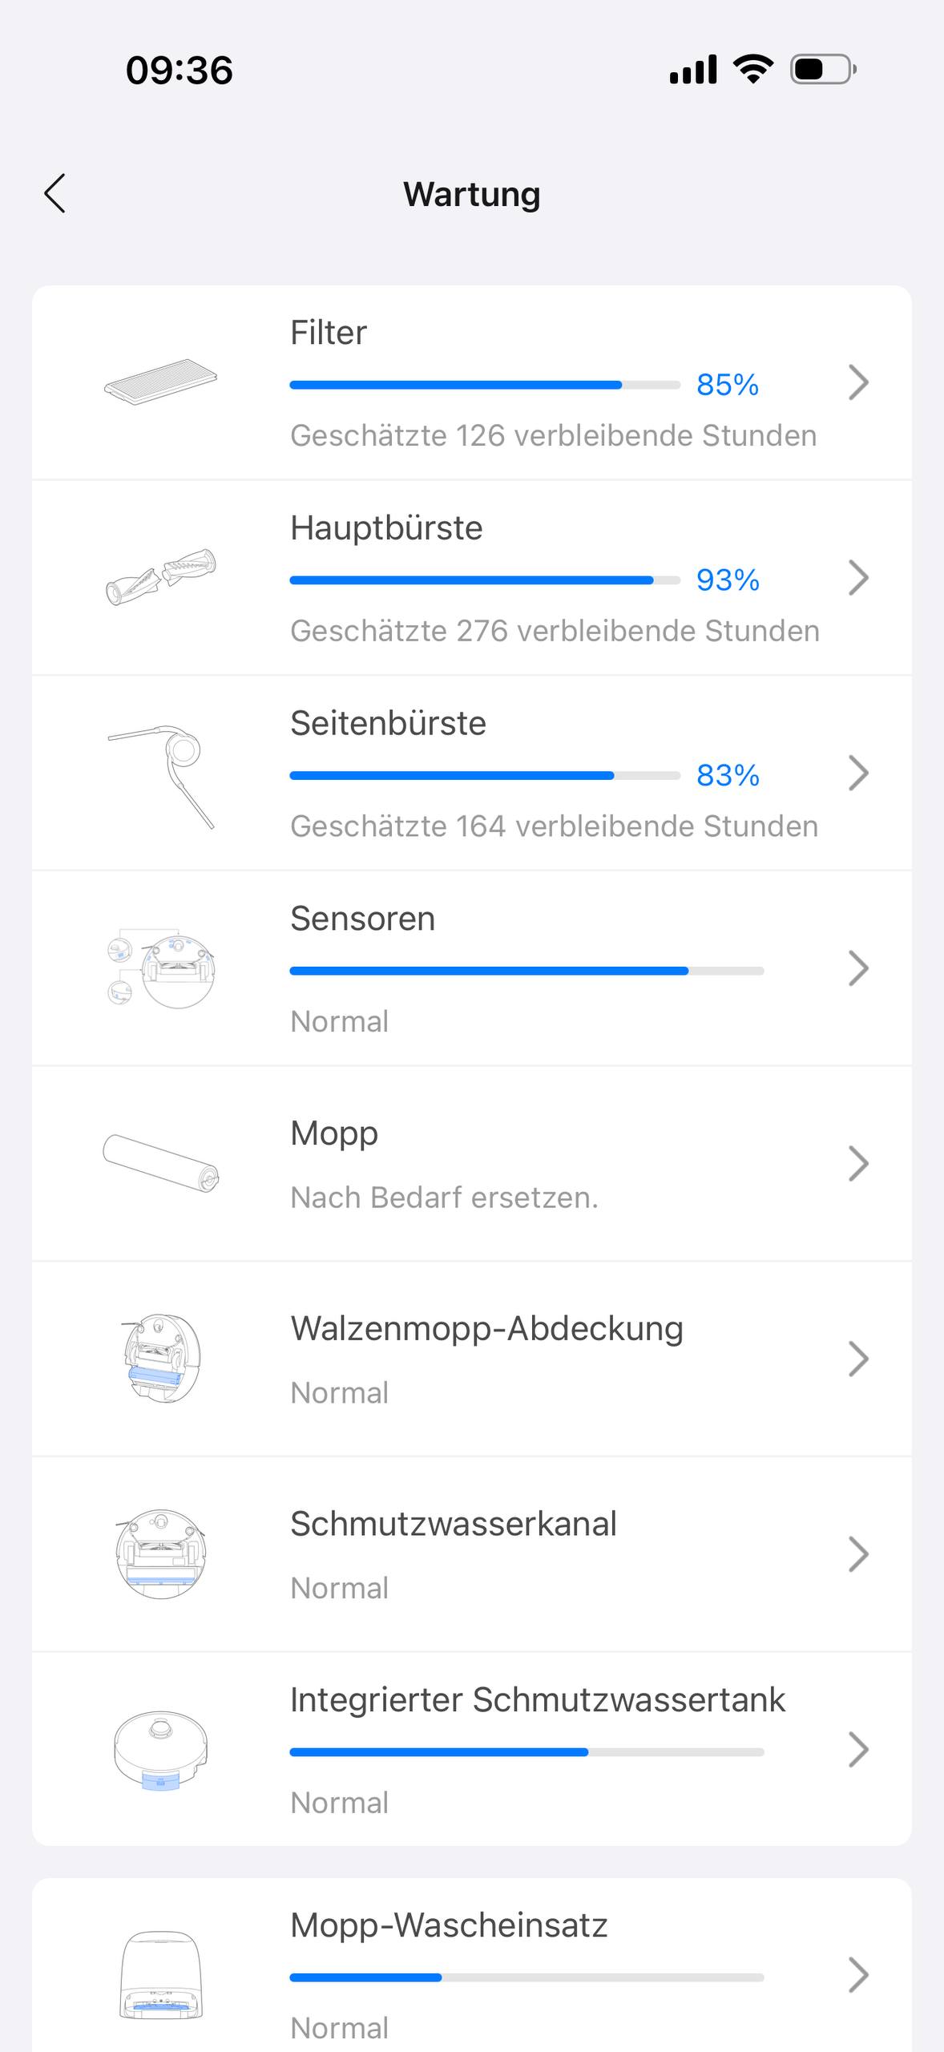Image resolution: width=944 pixels, height=2052 pixels.
Task: Tap the Integrierter Schmutzwassertank robot icon
Action: 161,1749
